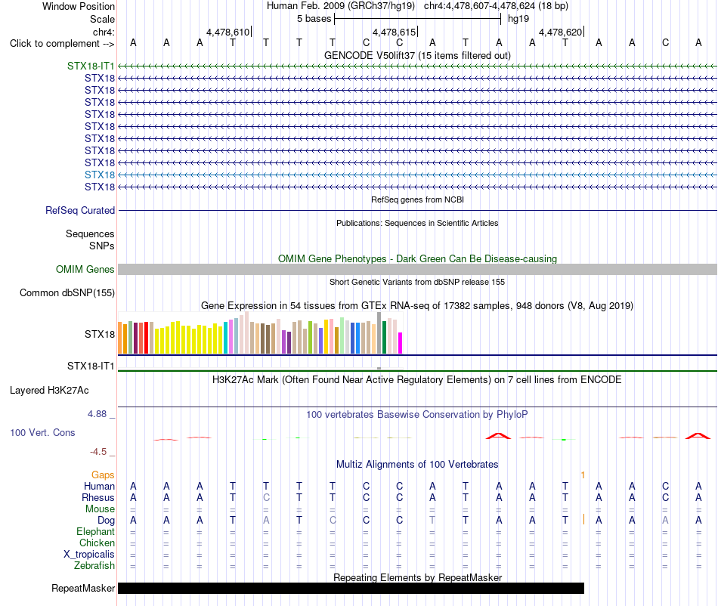The image size is (718, 606).
Task: Click the Scale label
Action: click(102, 19)
